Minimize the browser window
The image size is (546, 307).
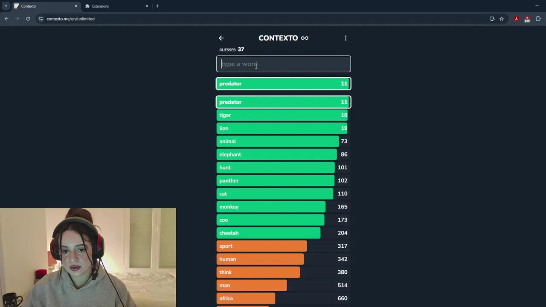pos(537,6)
